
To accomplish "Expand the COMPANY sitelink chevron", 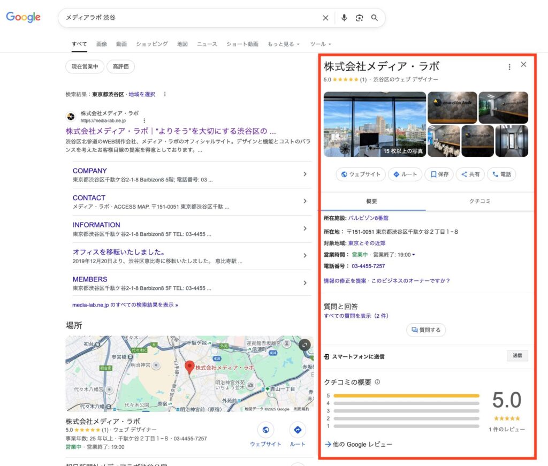I will (x=305, y=174).
